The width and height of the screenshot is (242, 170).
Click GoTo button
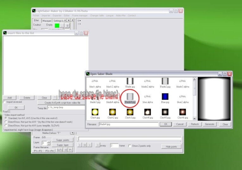59,150
